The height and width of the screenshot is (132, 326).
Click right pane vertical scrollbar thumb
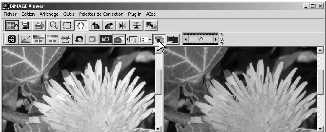click(x=320, y=82)
